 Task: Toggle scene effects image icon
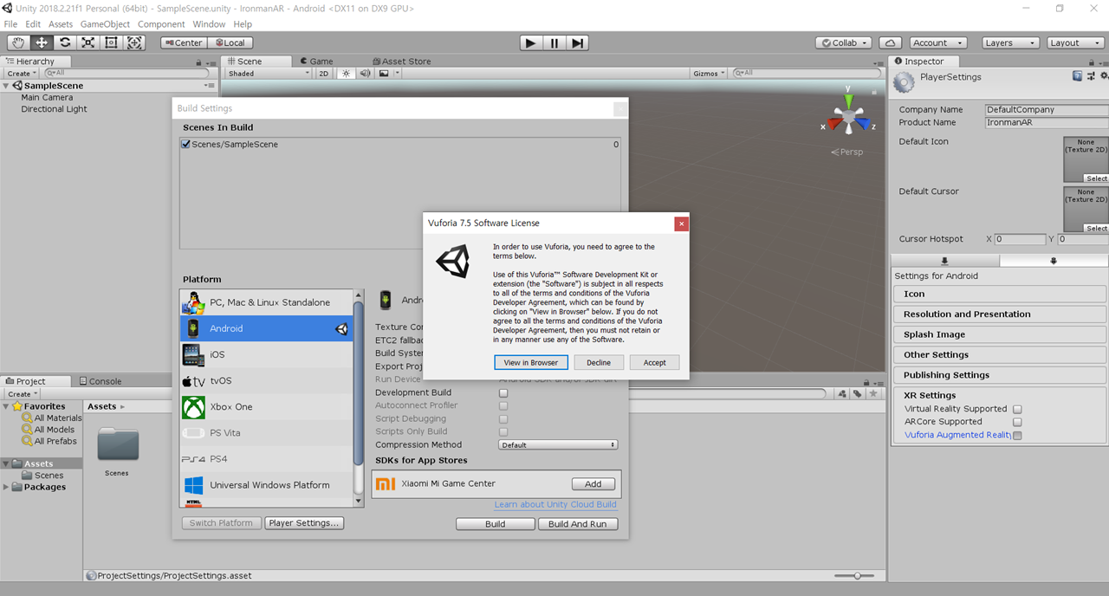(x=384, y=74)
